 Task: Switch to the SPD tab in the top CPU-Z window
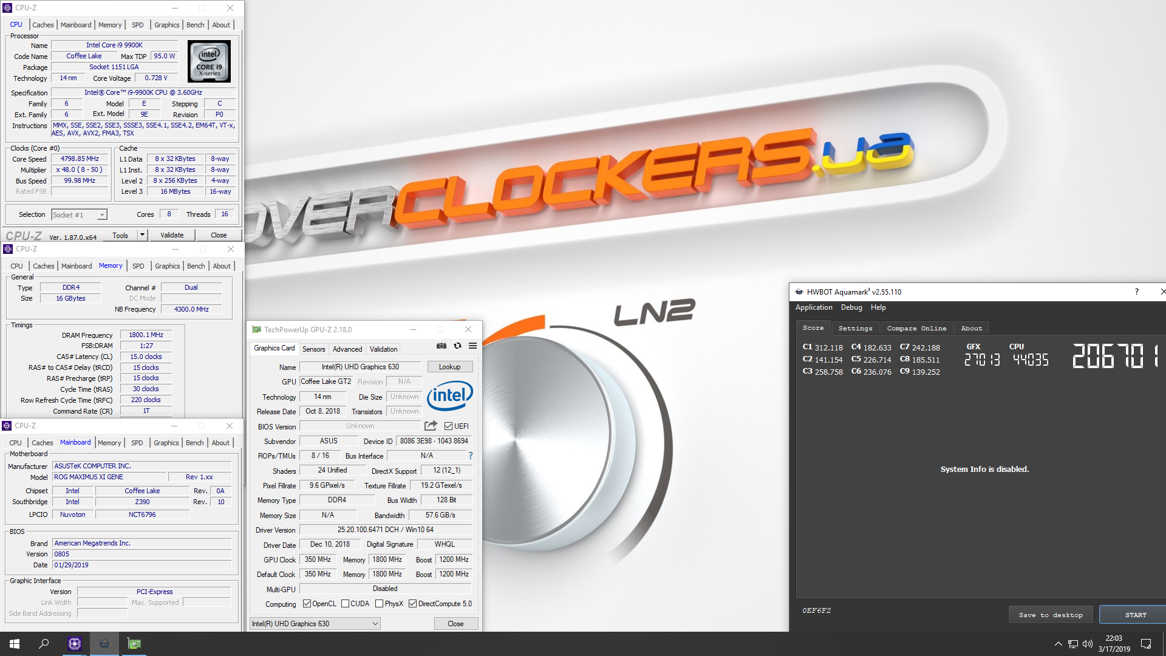[x=138, y=25]
